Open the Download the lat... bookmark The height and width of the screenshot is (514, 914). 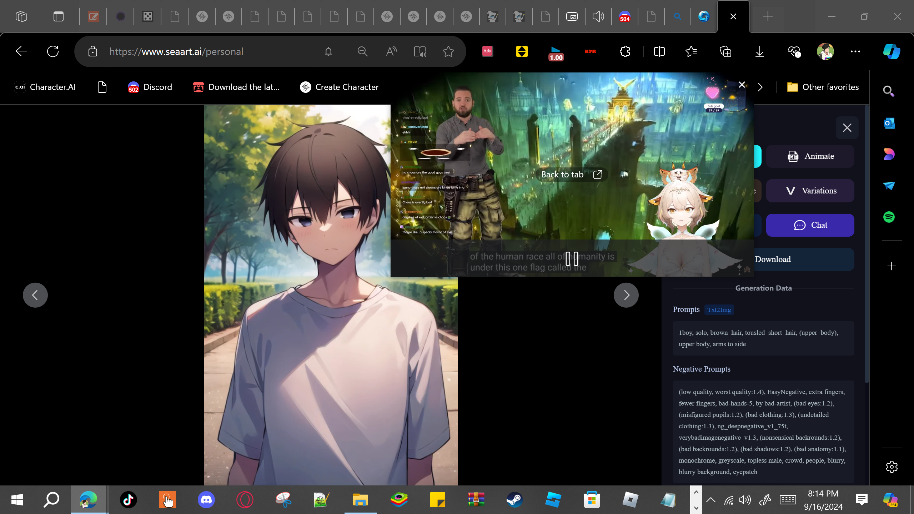(x=236, y=87)
